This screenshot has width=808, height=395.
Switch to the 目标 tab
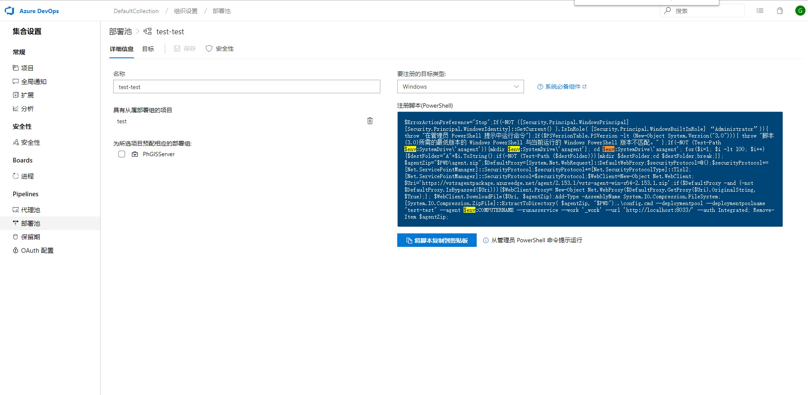tap(148, 49)
